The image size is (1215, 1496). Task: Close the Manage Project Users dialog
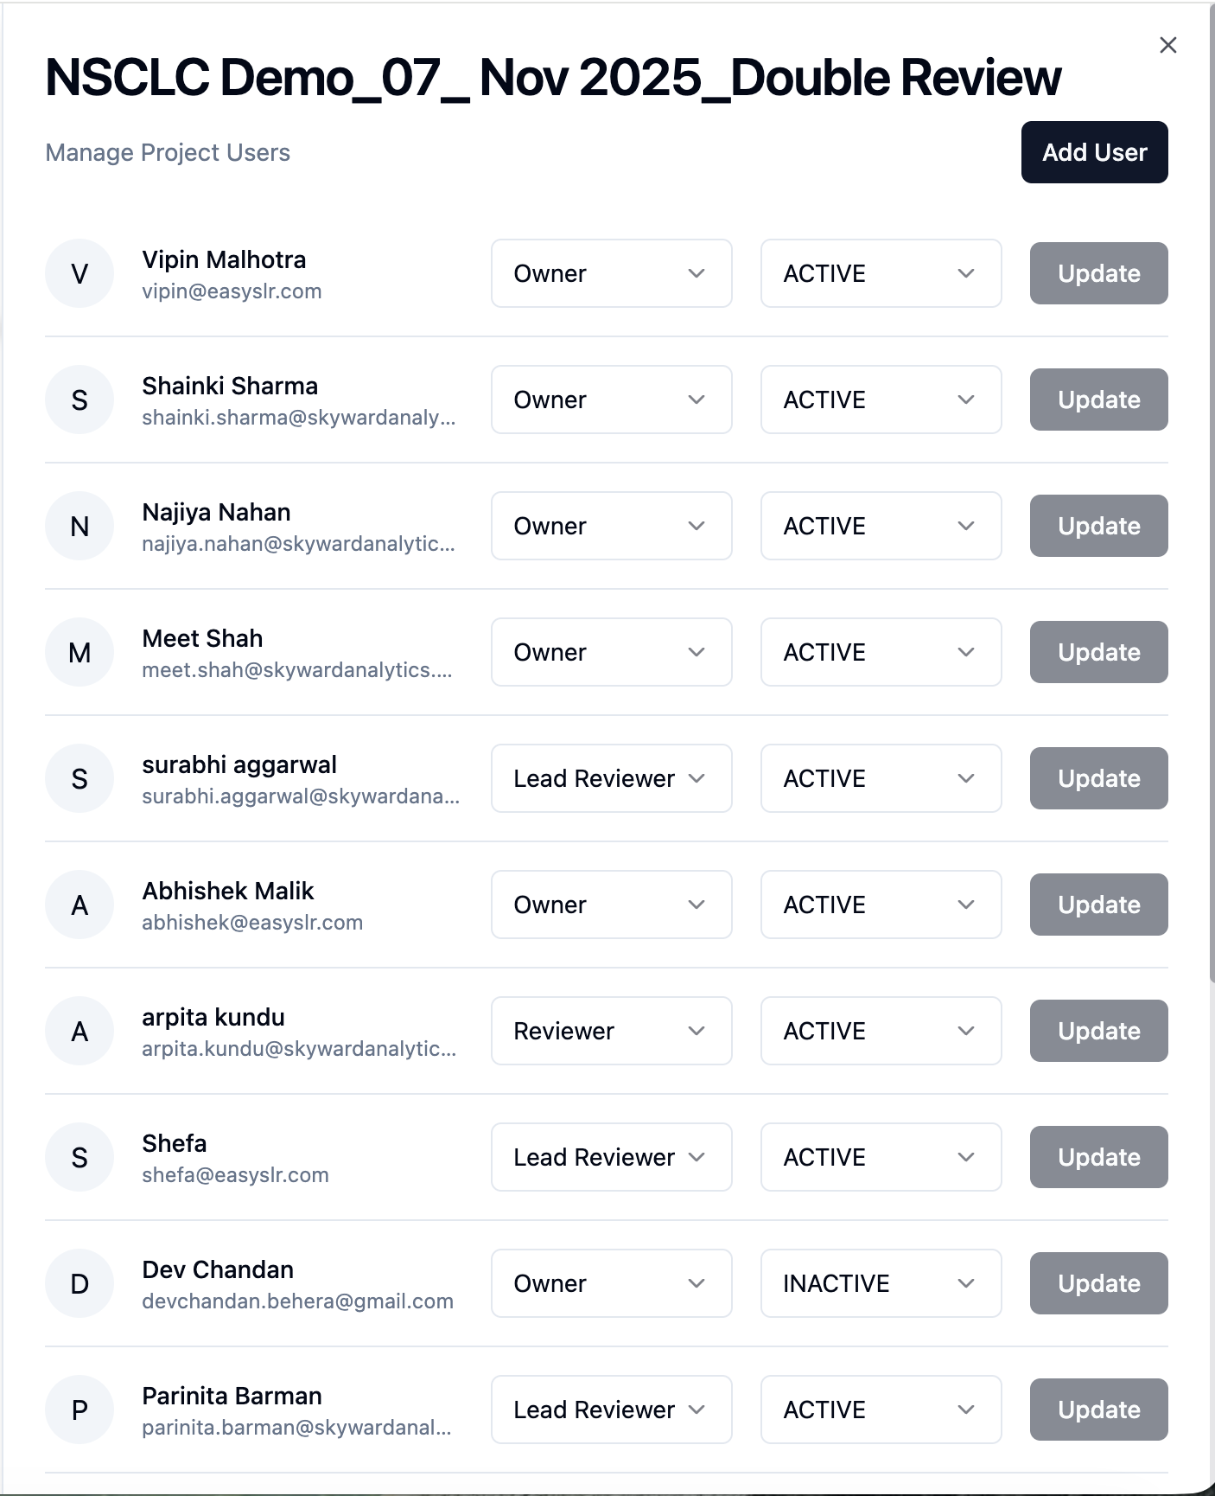[x=1167, y=45]
